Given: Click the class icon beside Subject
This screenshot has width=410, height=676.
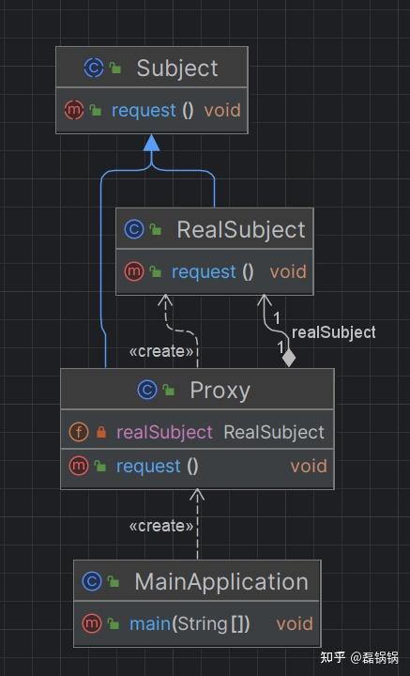Looking at the screenshot, I should click(x=94, y=69).
